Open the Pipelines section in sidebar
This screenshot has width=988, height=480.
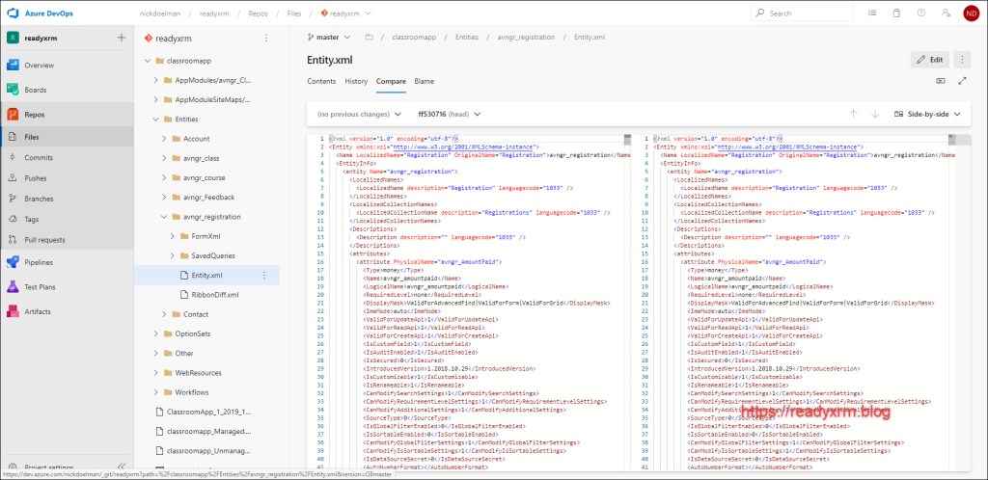pyautogui.click(x=39, y=262)
